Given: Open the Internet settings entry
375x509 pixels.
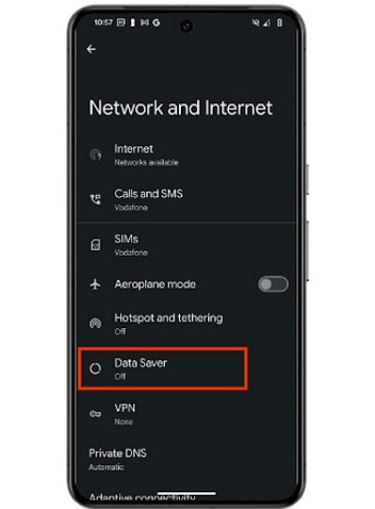Looking at the screenshot, I should (187, 155).
